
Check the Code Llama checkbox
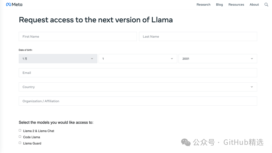click(x=20, y=136)
